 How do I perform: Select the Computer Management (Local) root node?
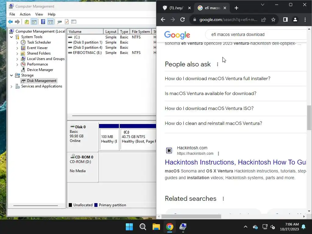[40, 31]
